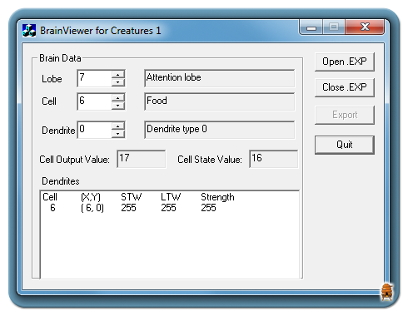The height and width of the screenshot is (316, 408).
Task: Click the Strength value 255 in the row
Action: click(208, 208)
